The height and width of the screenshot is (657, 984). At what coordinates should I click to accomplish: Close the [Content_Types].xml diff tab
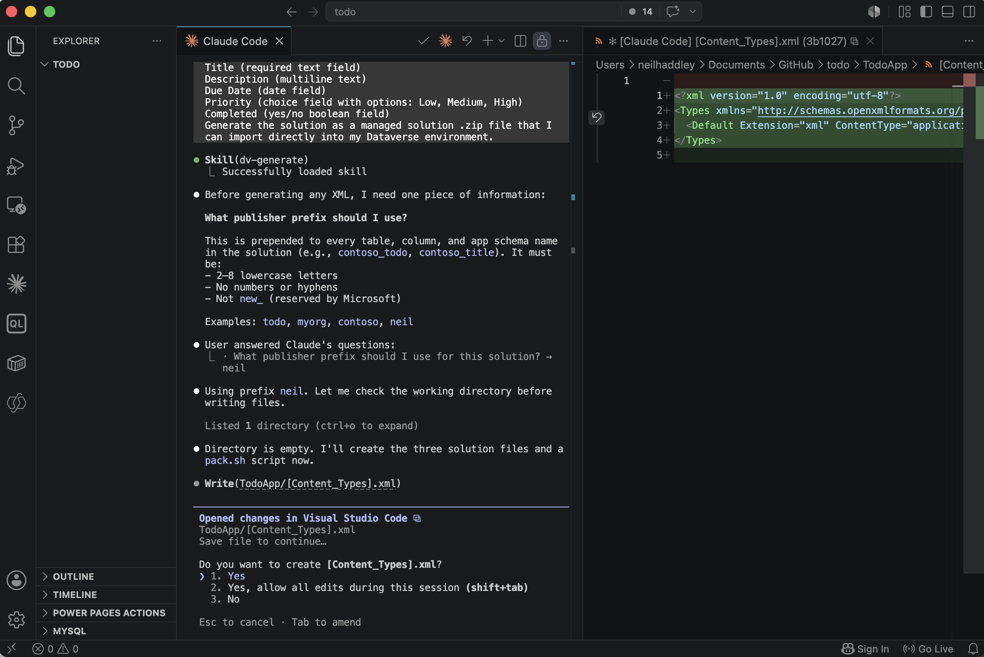[870, 41]
